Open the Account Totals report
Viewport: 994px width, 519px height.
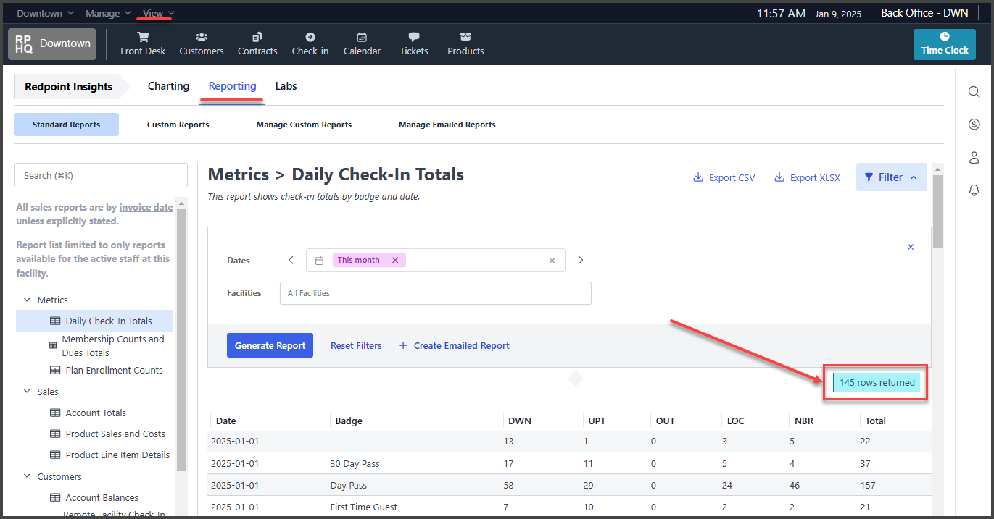coord(88,413)
